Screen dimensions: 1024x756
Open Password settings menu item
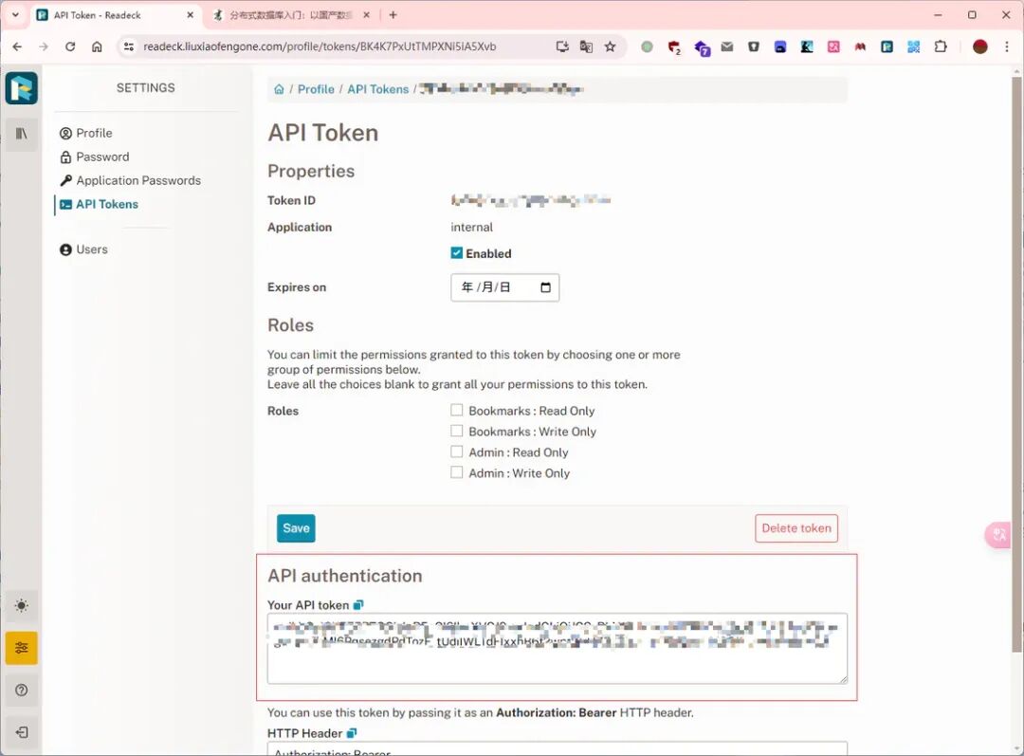(95, 157)
